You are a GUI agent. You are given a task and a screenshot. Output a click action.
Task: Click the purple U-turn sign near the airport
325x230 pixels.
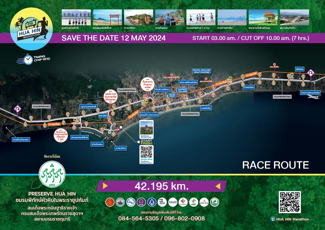point(311,73)
